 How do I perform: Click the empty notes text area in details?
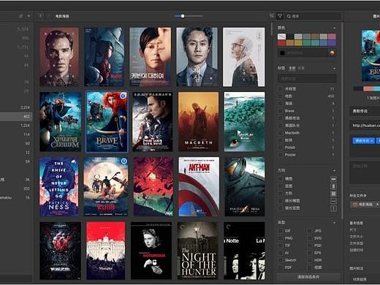[365, 172]
